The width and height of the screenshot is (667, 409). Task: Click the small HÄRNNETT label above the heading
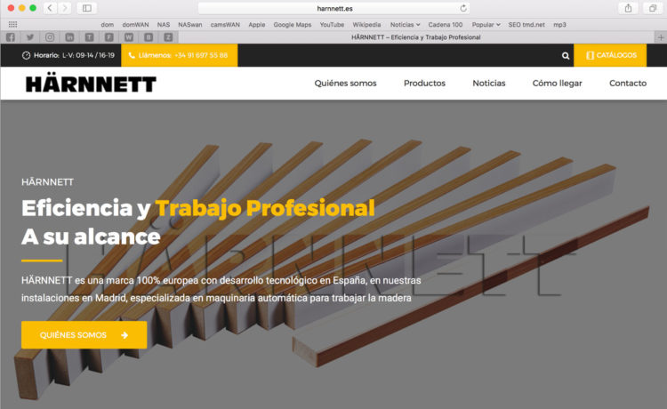pos(47,182)
